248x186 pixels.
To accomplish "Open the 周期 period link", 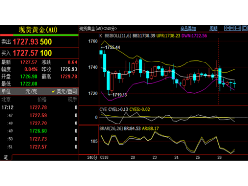I will tap(213, 29).
